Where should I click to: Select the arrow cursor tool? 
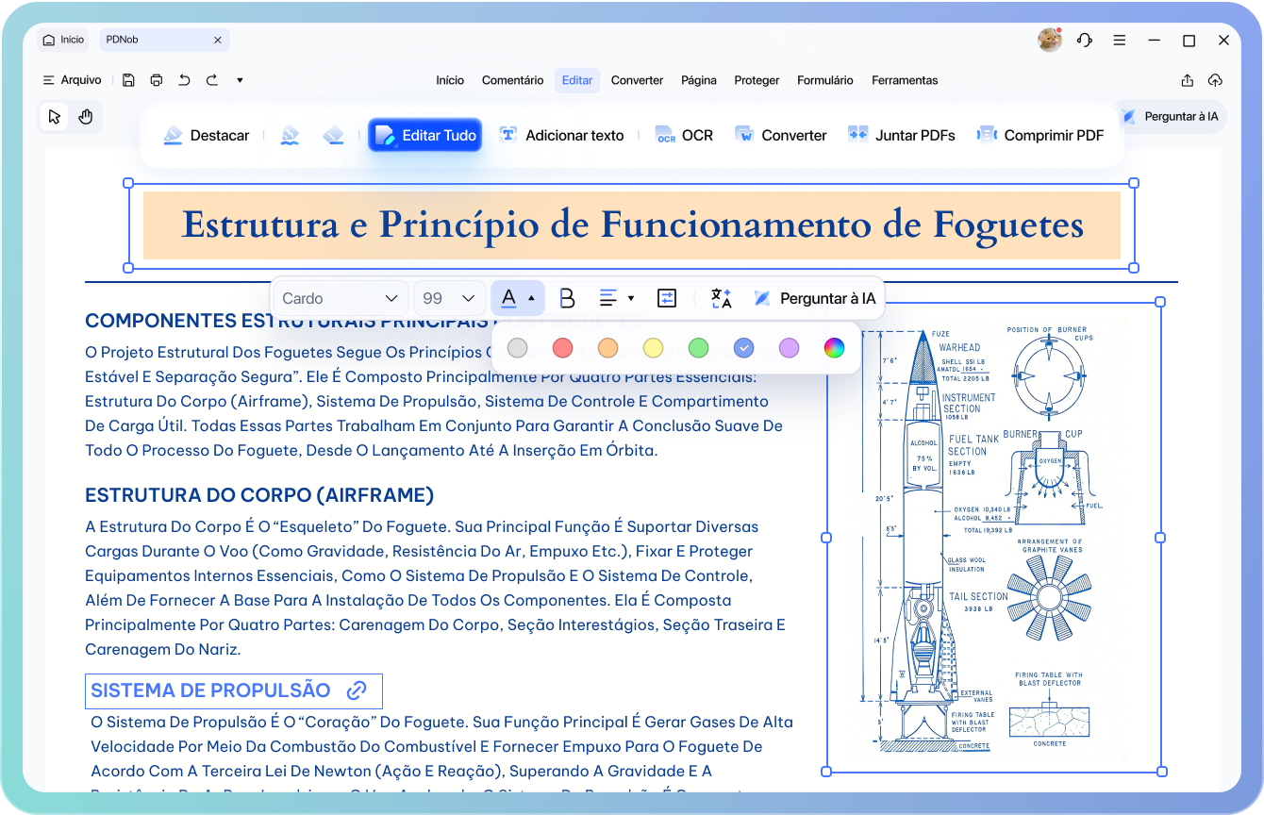pos(55,117)
